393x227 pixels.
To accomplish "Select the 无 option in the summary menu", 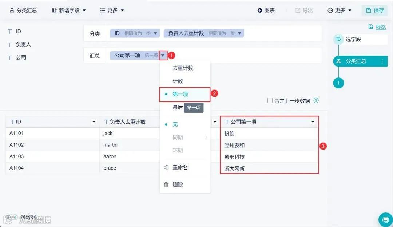I will (x=175, y=124).
